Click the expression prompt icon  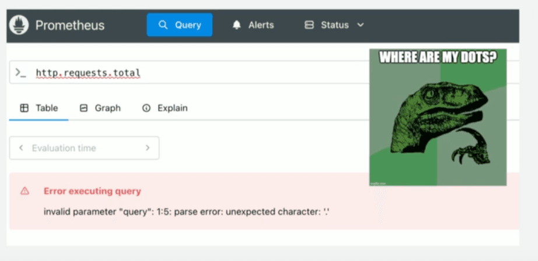click(x=20, y=73)
